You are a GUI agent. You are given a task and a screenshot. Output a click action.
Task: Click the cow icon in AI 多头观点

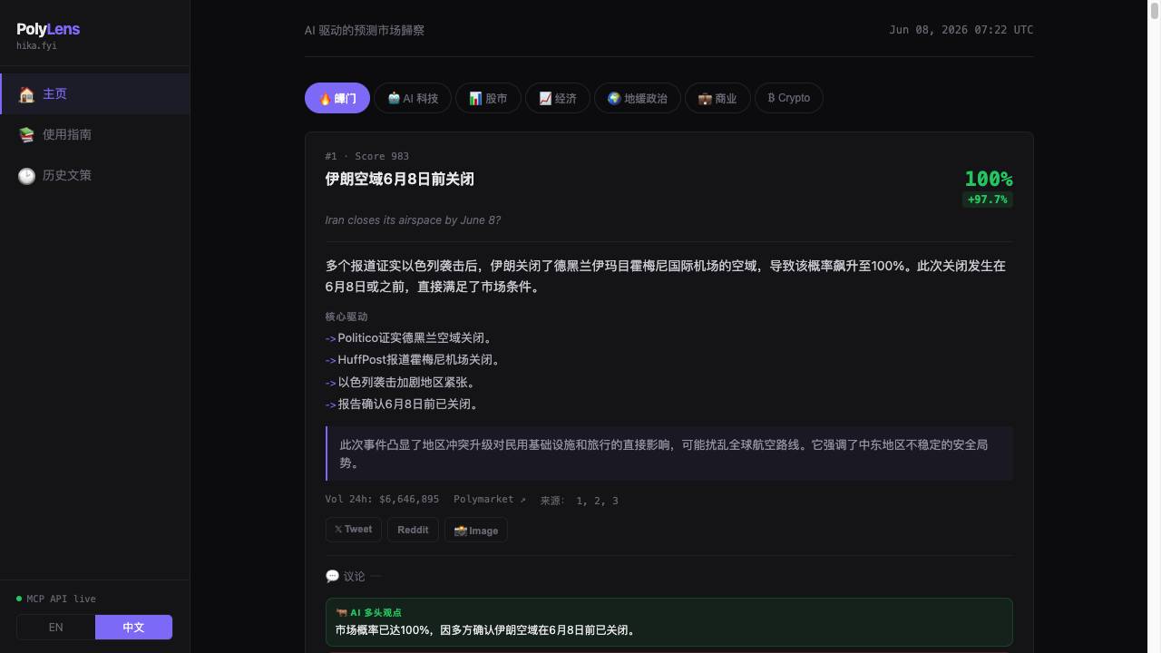click(x=341, y=613)
